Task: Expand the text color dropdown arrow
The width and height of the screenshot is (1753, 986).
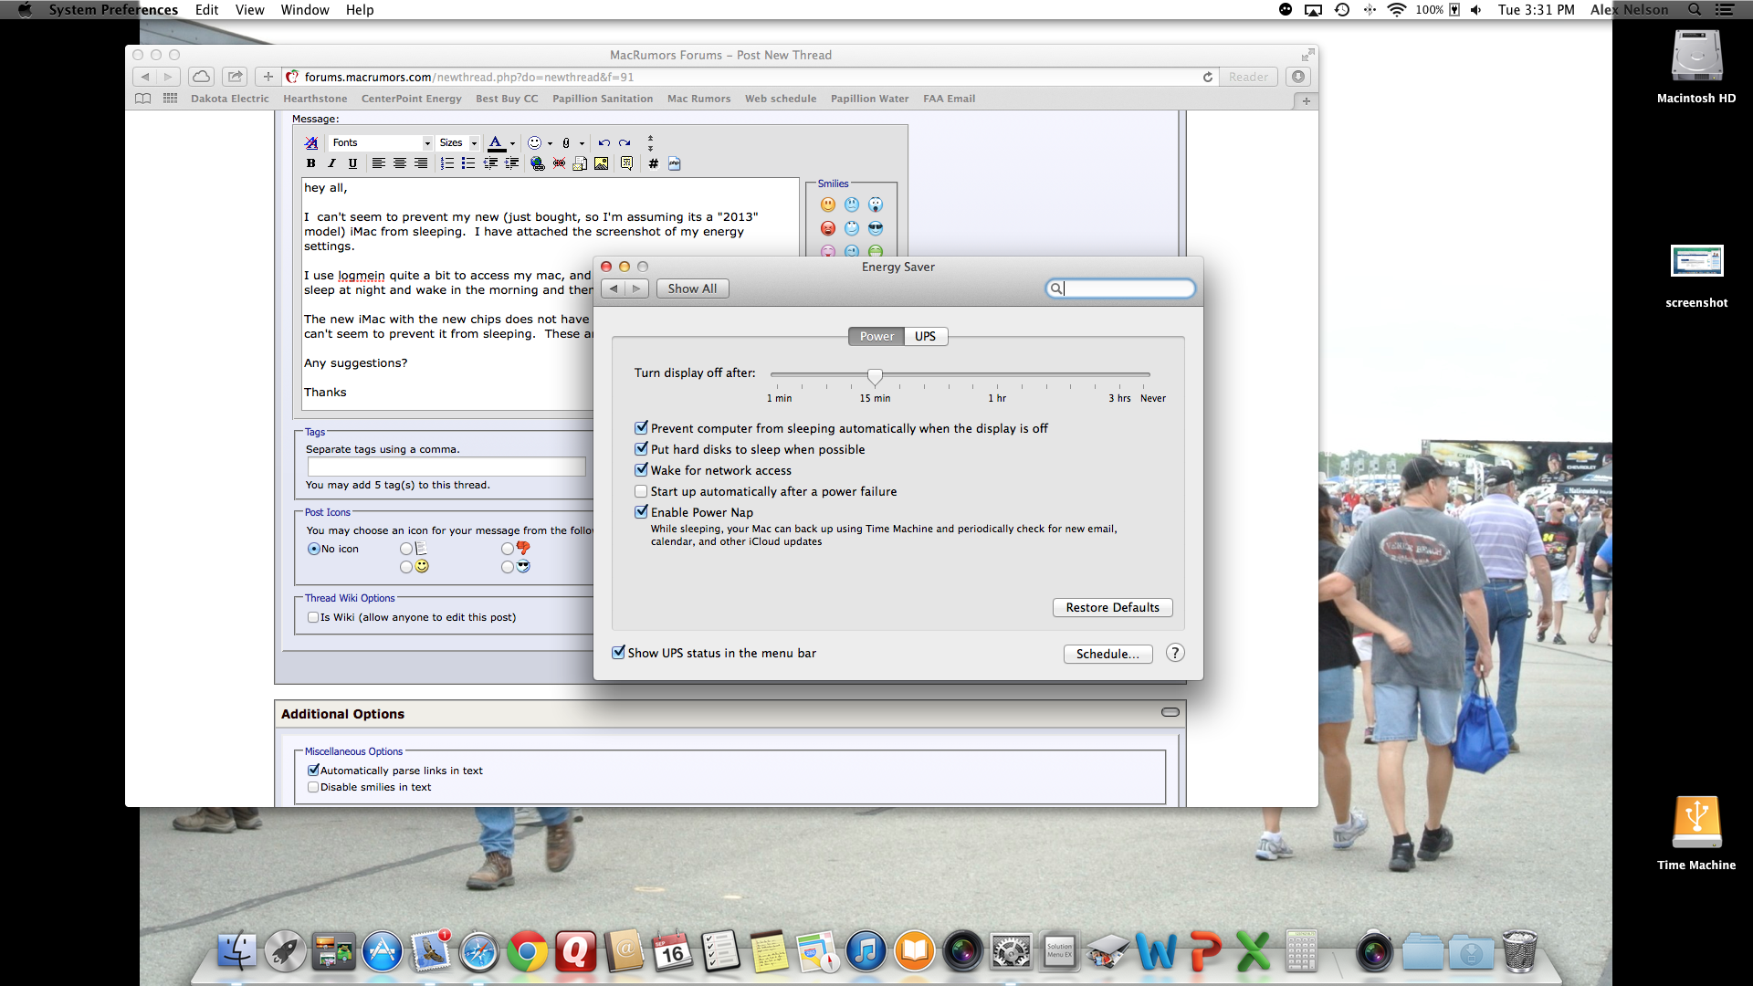Action: 512,142
